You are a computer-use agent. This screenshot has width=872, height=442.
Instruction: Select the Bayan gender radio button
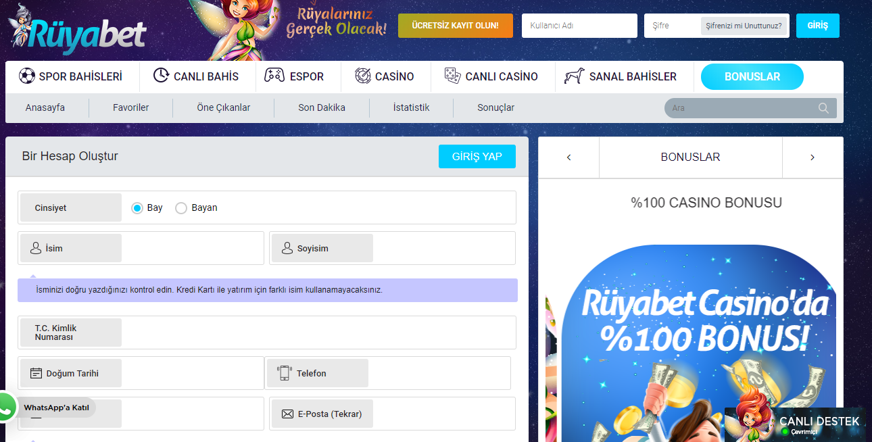(x=180, y=208)
